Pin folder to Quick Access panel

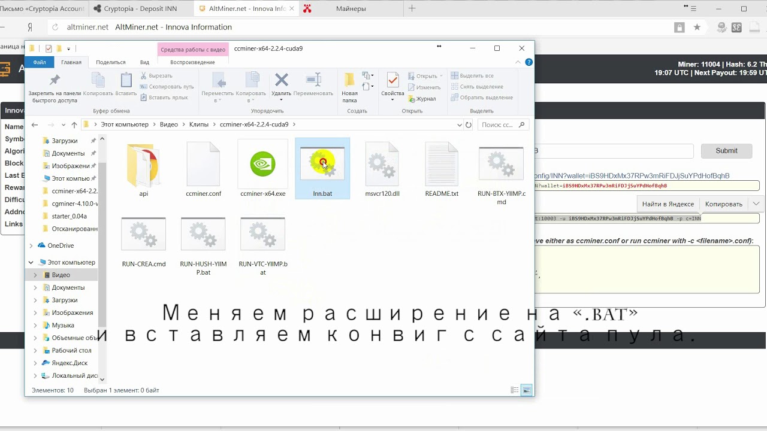(55, 87)
